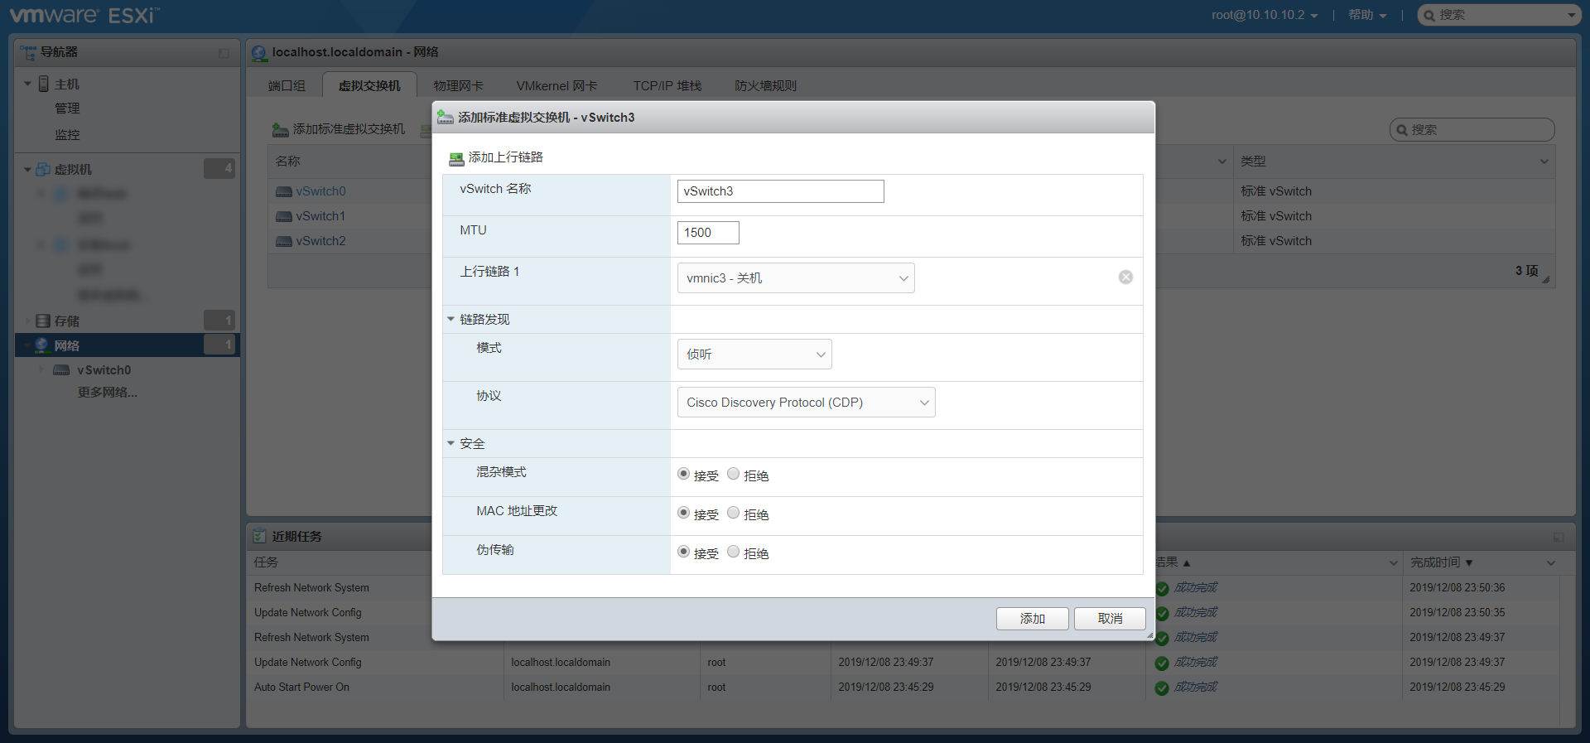This screenshot has width=1590, height=743.
Task: Click the vSwitch 名称 input field
Action: (x=780, y=191)
